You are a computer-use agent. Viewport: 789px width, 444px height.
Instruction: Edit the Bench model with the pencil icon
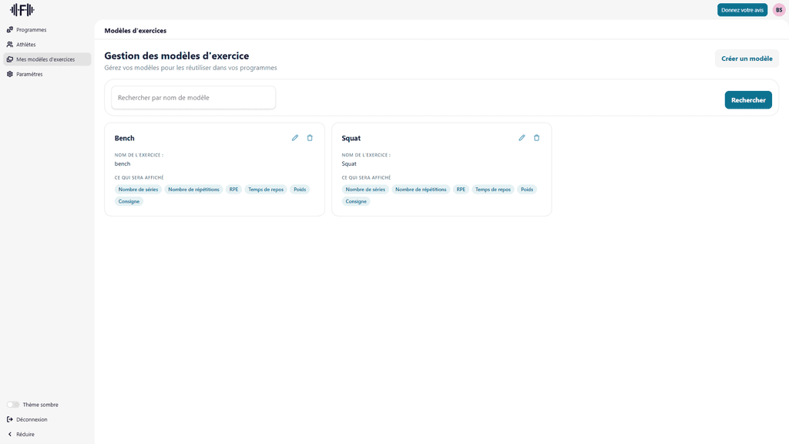[295, 138]
